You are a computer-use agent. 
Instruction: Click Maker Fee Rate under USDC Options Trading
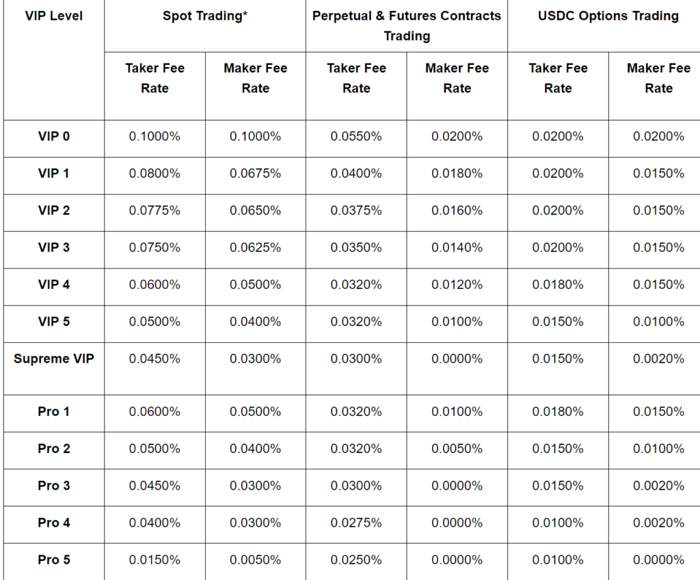(x=658, y=78)
